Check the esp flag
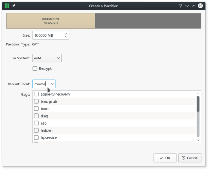The height and width of the screenshot is (170, 209). click(36, 123)
